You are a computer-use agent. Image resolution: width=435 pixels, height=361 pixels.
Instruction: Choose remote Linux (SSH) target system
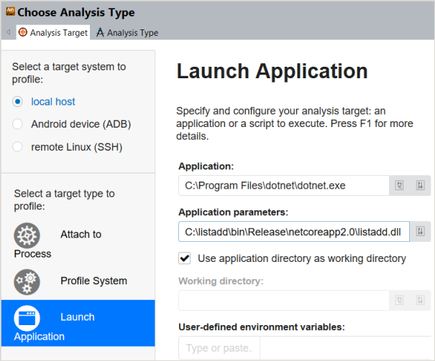(18, 146)
